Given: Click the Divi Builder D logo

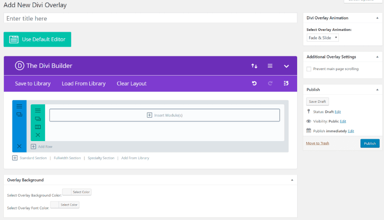Looking at the screenshot, I should pyautogui.click(x=20, y=66).
